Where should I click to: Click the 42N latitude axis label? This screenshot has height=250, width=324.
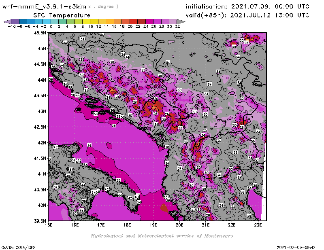[x=42, y=143]
